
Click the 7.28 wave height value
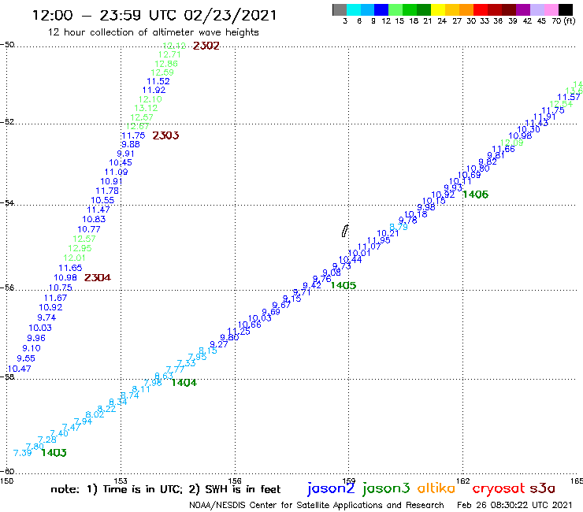(47, 440)
